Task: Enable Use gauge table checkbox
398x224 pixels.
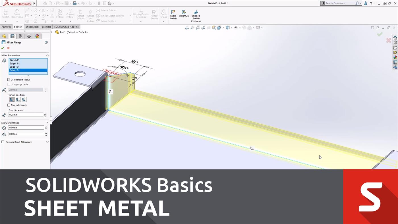Action: [x=9, y=84]
